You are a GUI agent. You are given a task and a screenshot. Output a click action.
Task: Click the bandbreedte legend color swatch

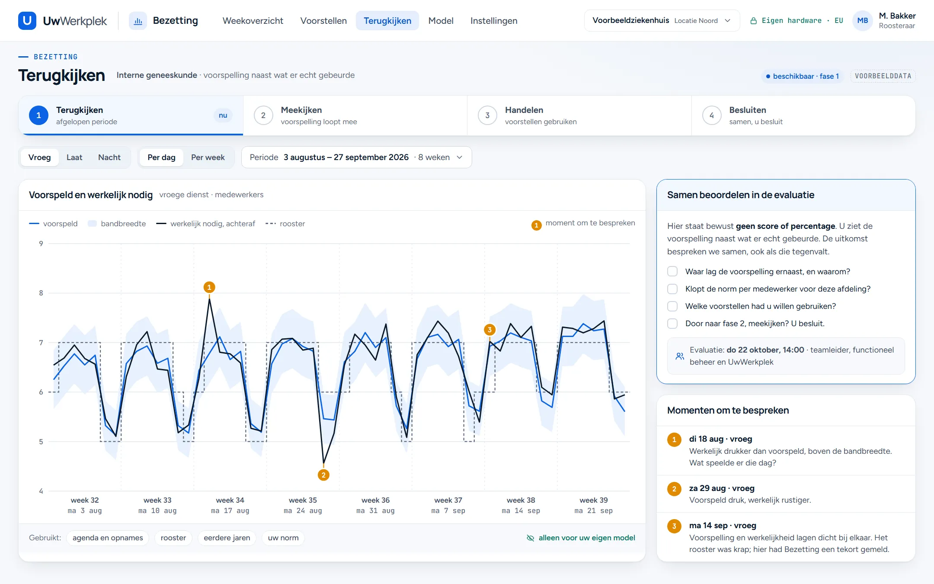click(x=92, y=224)
